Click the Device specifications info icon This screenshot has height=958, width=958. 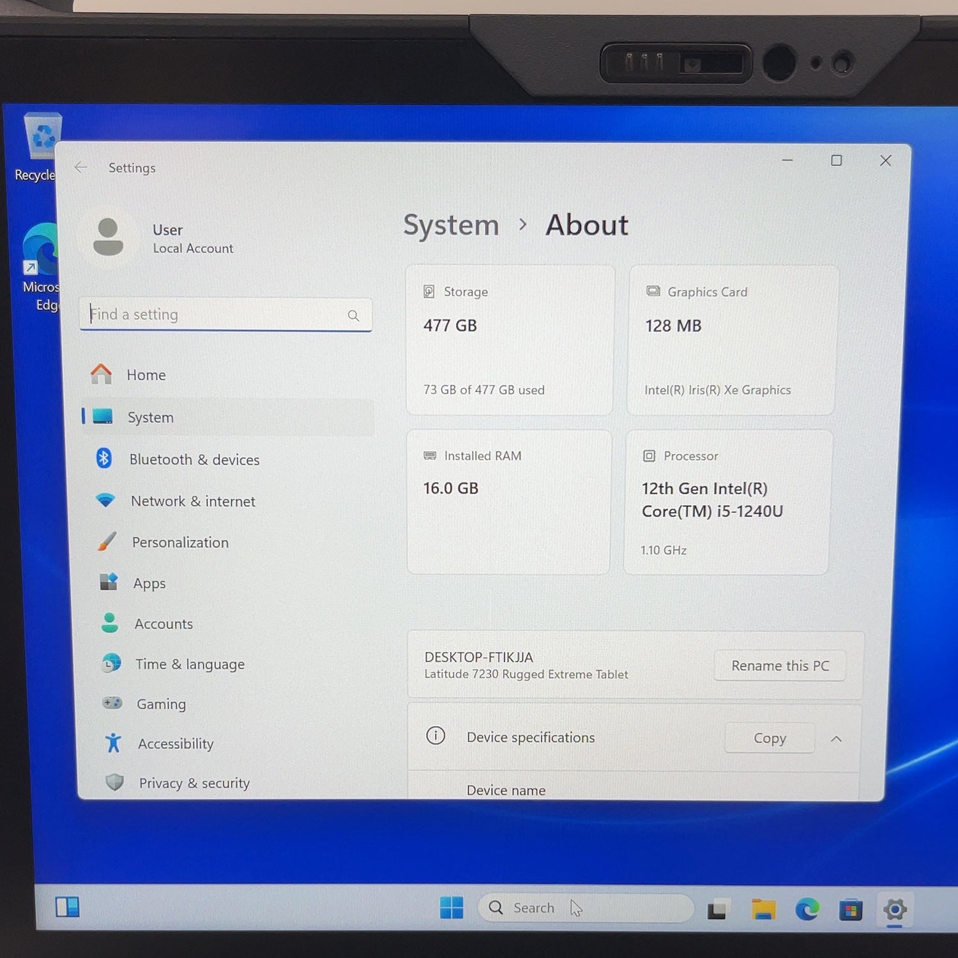[x=436, y=736]
